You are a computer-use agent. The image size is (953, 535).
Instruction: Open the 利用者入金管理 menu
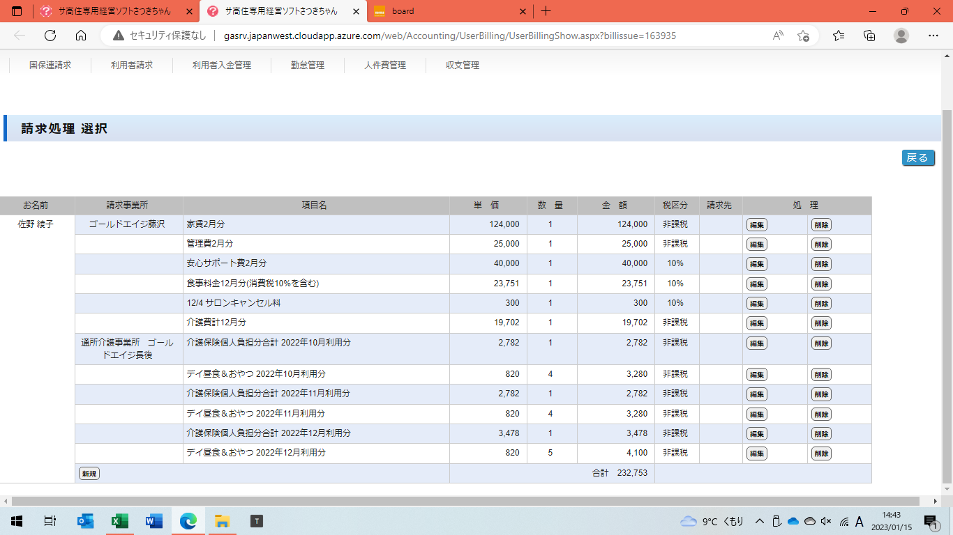(x=222, y=65)
